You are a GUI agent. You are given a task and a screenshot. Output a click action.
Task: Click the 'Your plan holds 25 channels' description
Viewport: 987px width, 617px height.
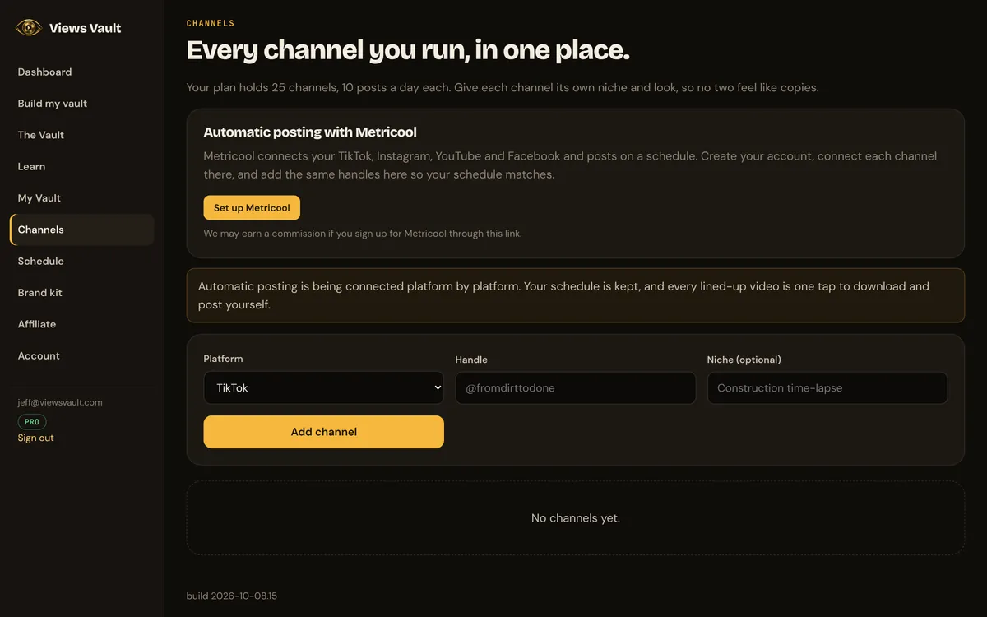click(503, 87)
